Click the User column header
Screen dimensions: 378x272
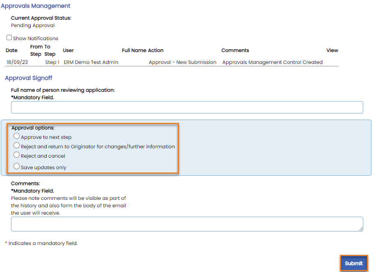pyautogui.click(x=68, y=50)
